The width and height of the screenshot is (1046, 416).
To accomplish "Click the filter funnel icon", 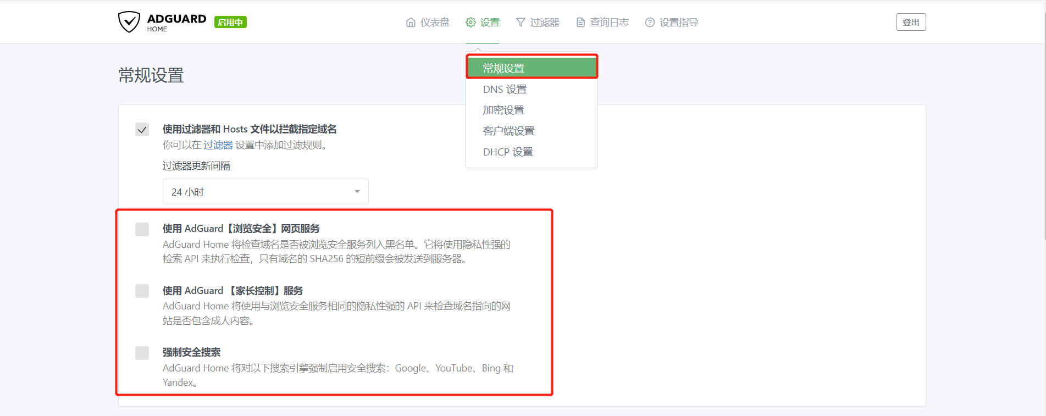I will click(521, 23).
